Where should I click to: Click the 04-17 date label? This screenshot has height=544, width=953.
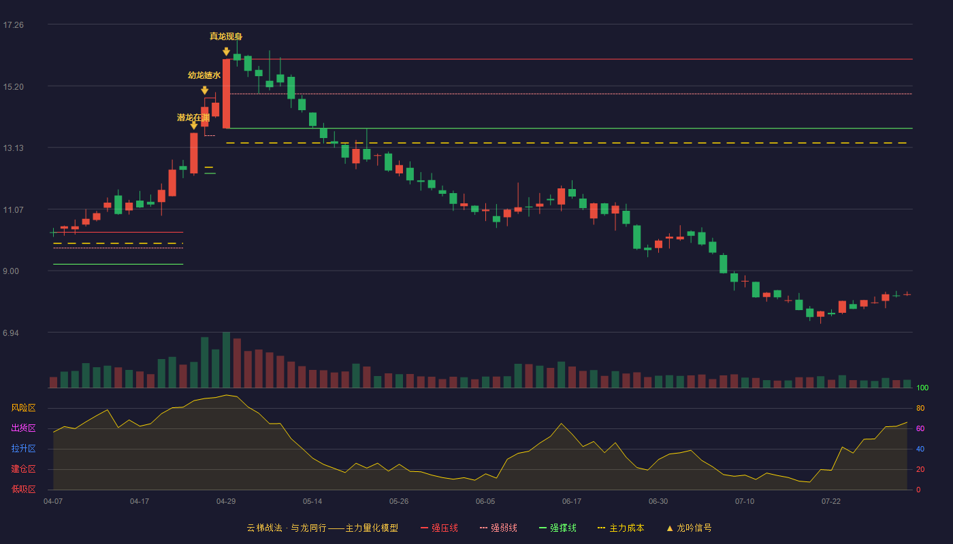point(140,501)
